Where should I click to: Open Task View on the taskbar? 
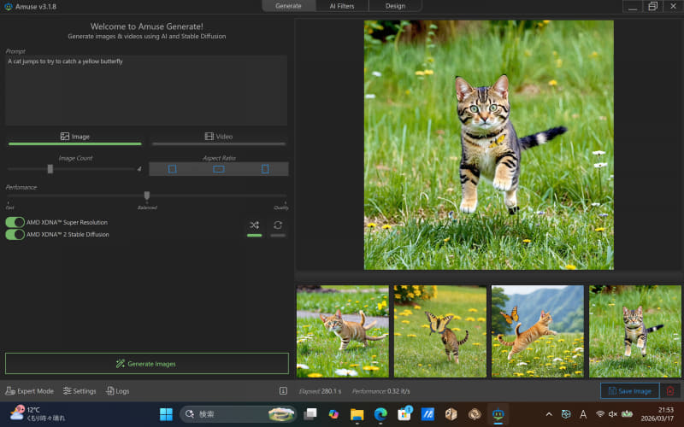point(310,414)
